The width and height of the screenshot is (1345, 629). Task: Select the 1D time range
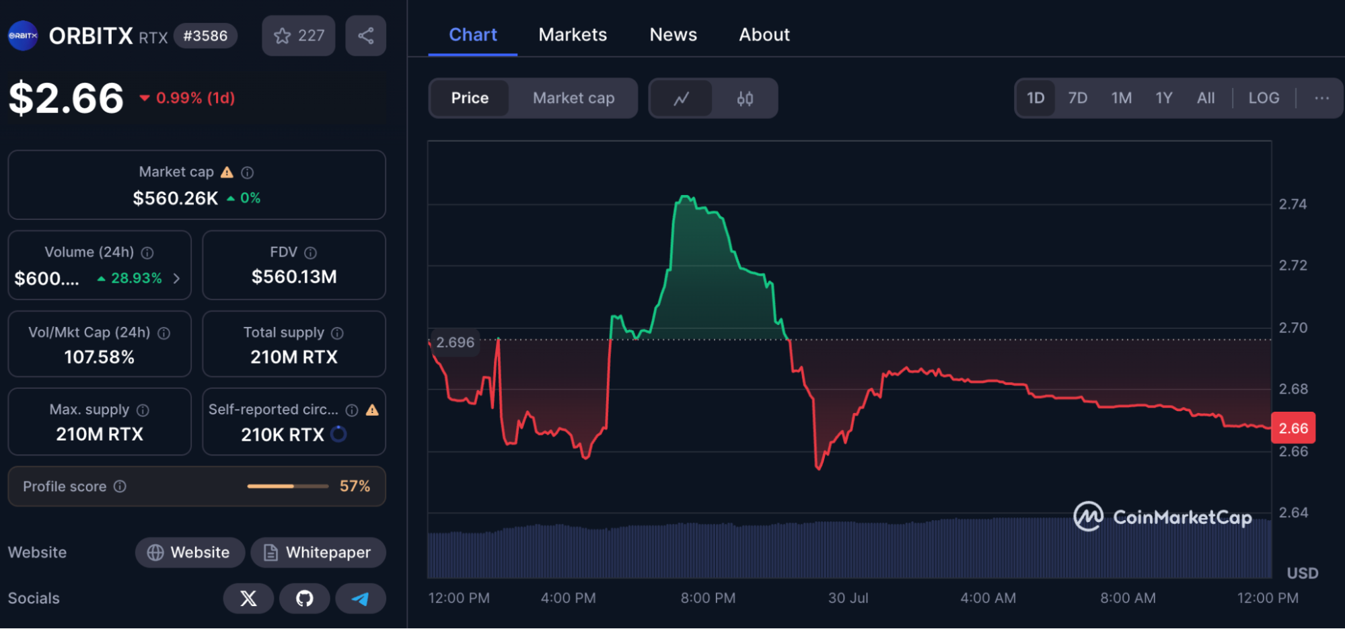tap(1035, 98)
